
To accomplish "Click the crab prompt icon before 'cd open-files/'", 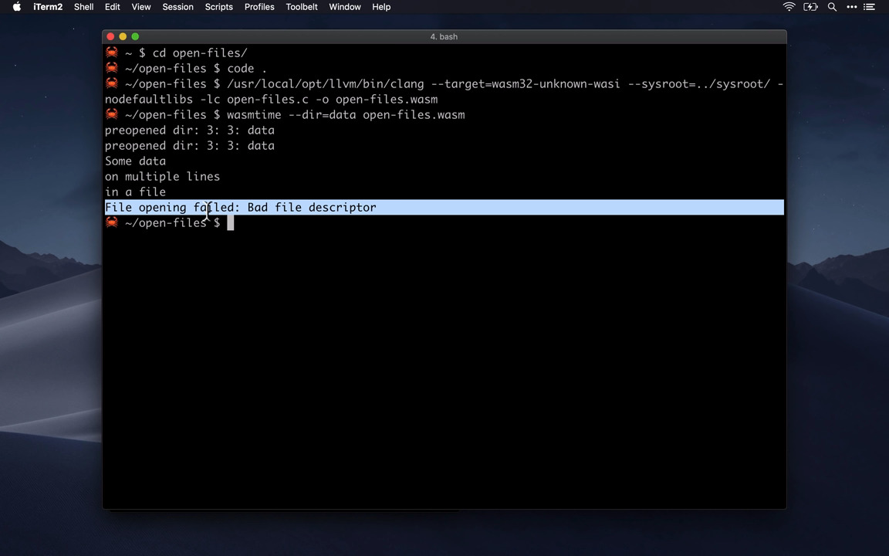I will 112,53.
